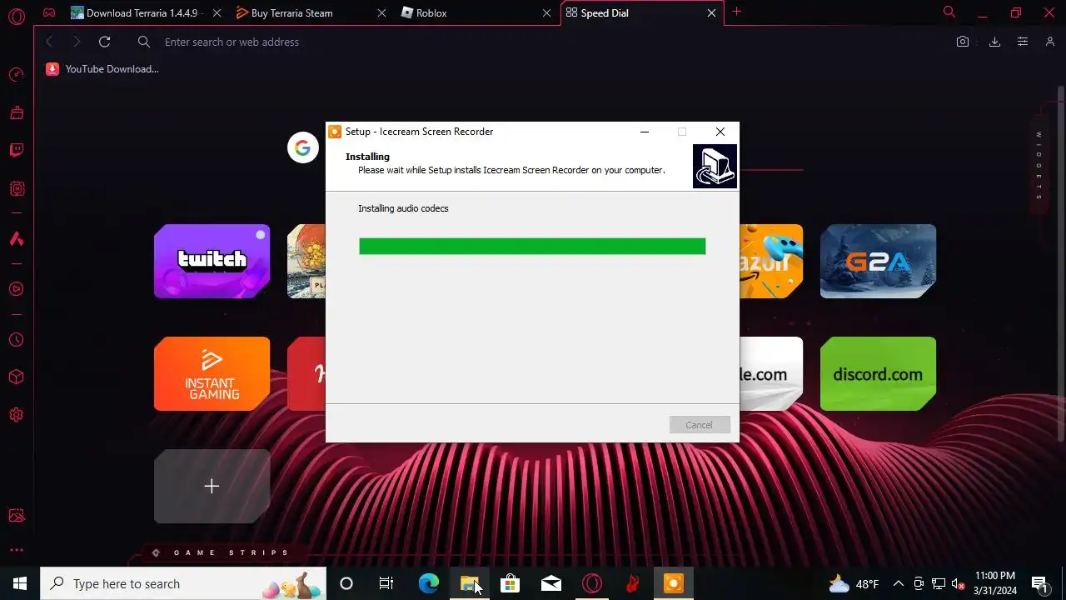Open Easy Setup sliders icon
This screenshot has height=600, width=1066.
click(1023, 42)
